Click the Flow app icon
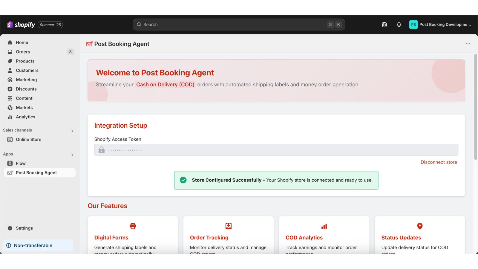This screenshot has height=269, width=478. tap(10, 163)
